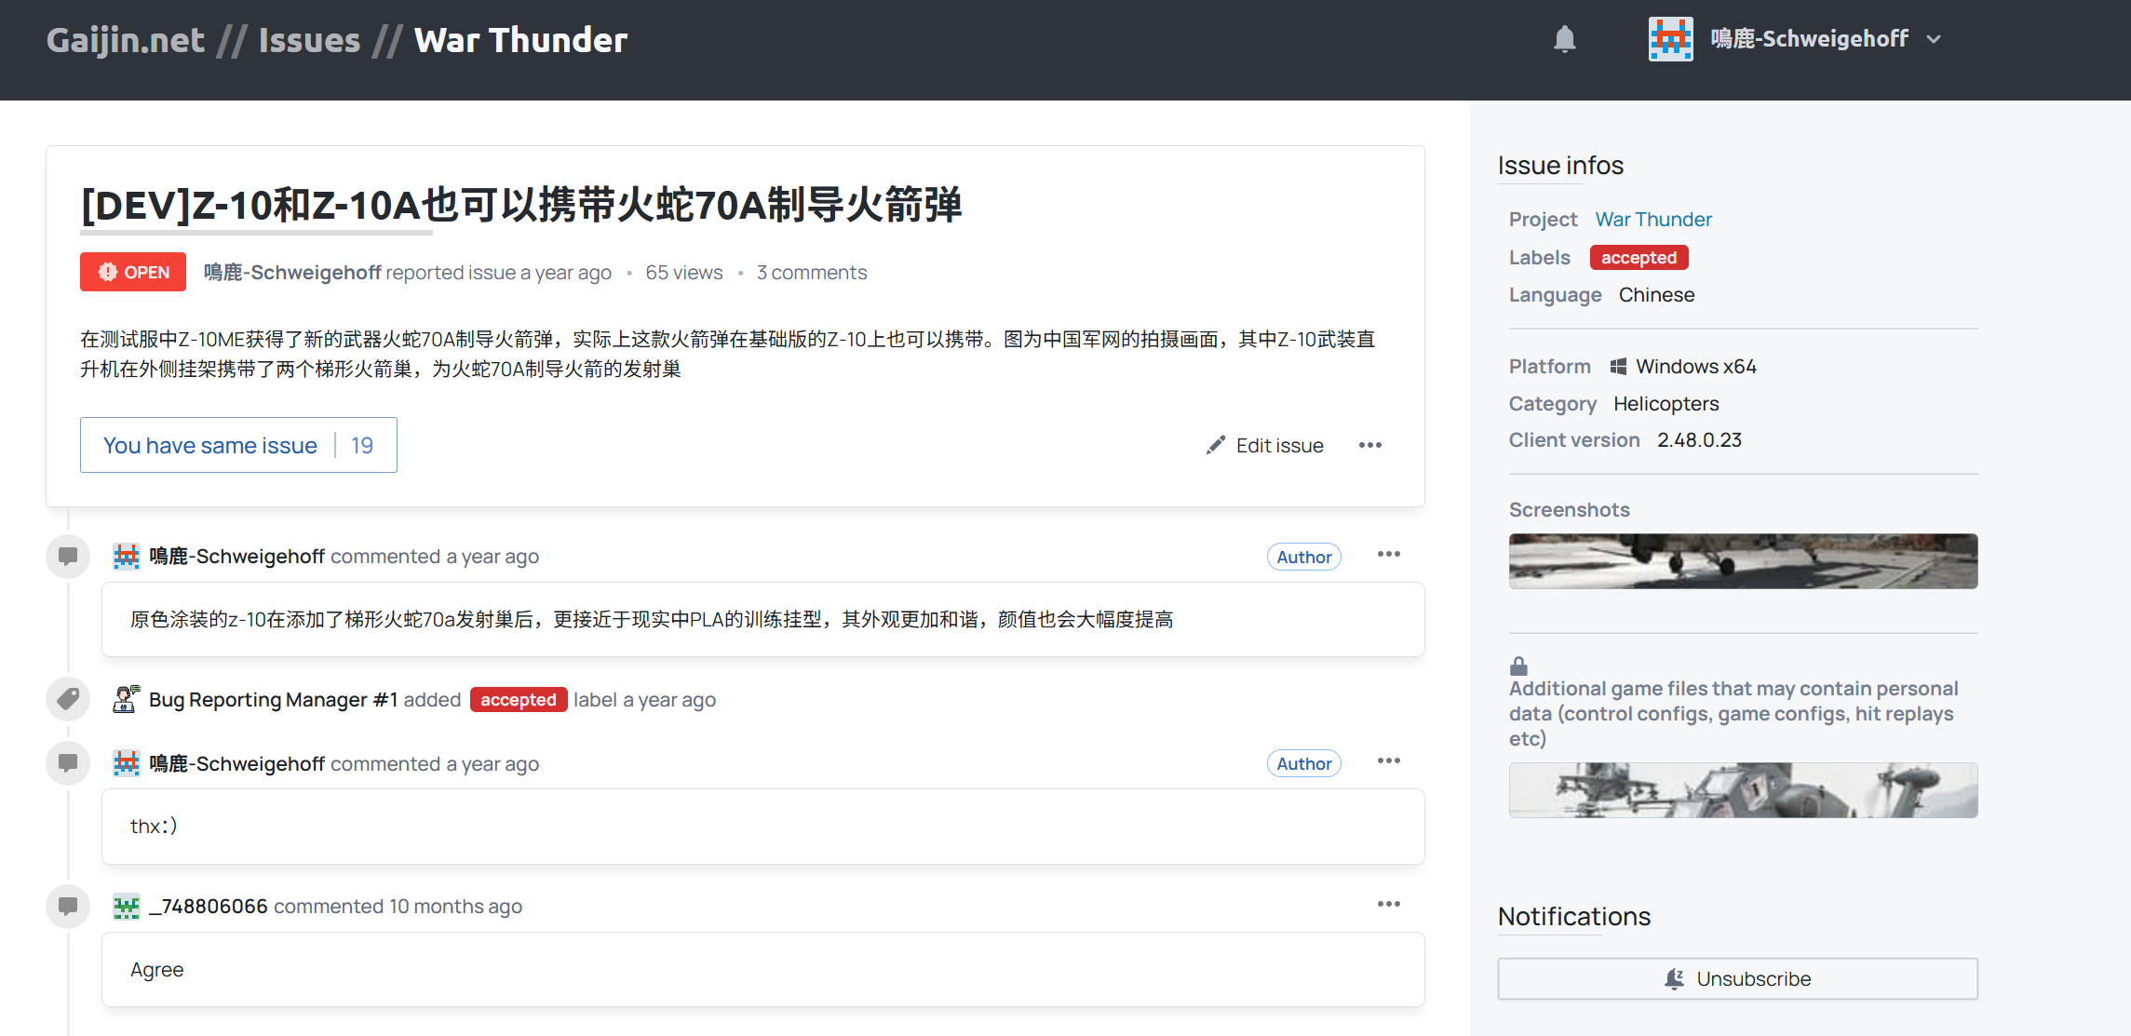Open the notifications bell icon
Image resolution: width=2131 pixels, height=1036 pixels.
(x=1565, y=39)
